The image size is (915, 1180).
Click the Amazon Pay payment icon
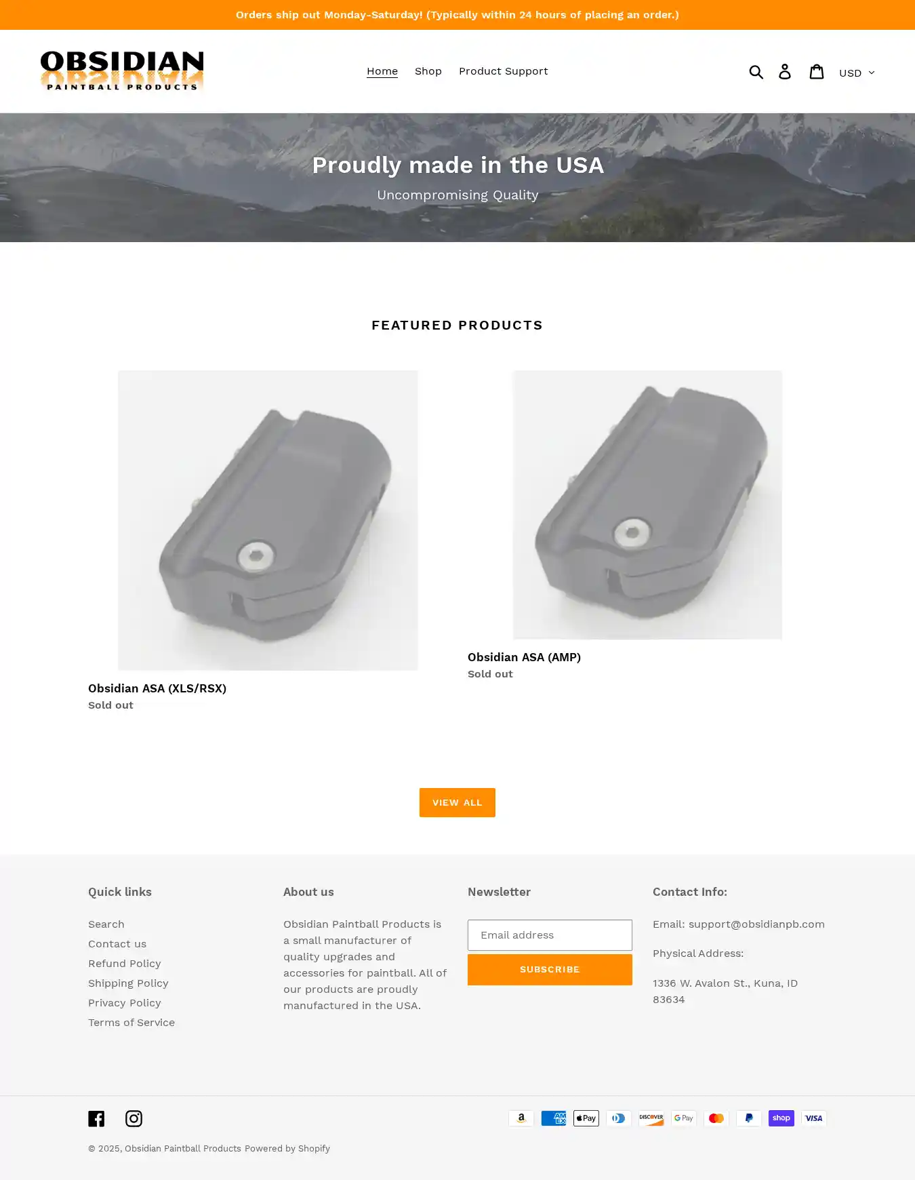point(521,1118)
